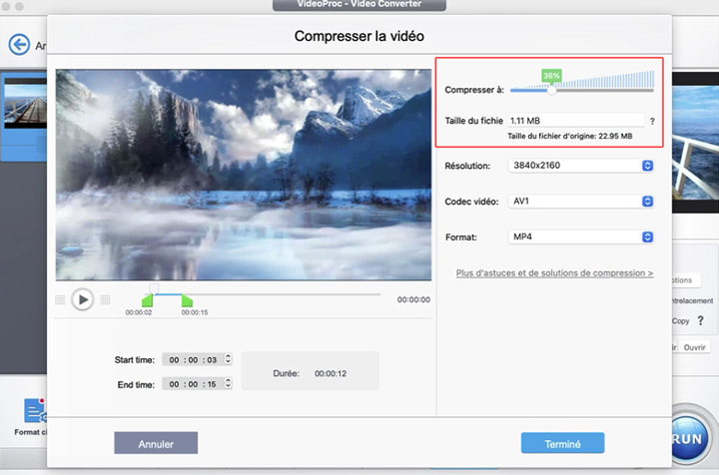
Task: Click the Ouvrir button in main window
Action: [694, 347]
